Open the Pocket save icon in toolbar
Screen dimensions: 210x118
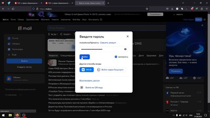(167, 9)
